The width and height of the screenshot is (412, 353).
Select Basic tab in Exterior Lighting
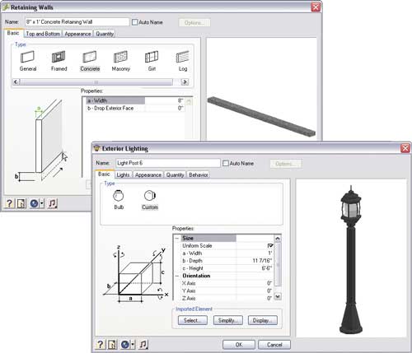tap(104, 174)
